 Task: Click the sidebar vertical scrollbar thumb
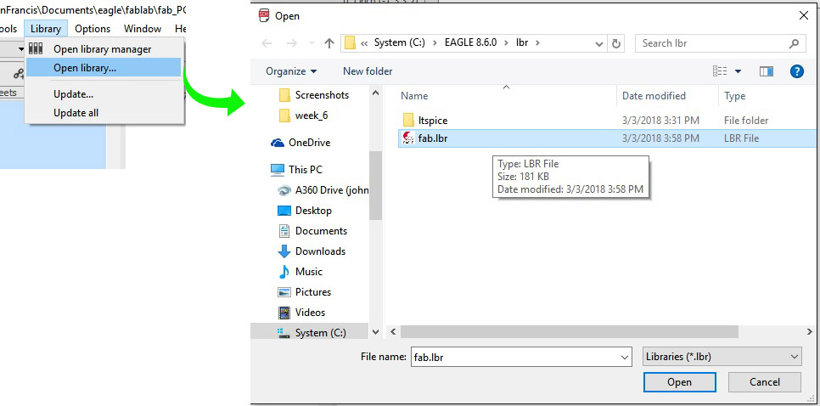(375, 186)
